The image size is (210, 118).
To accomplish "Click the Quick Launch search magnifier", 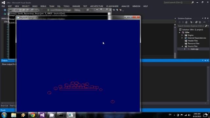I will [x=193, y=2].
